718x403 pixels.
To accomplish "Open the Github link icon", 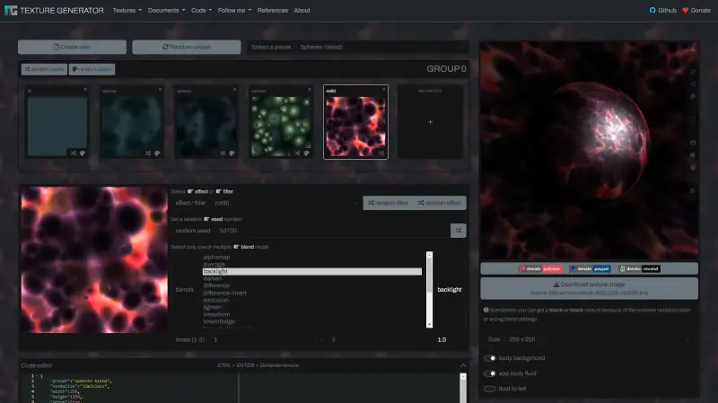I will coord(652,10).
